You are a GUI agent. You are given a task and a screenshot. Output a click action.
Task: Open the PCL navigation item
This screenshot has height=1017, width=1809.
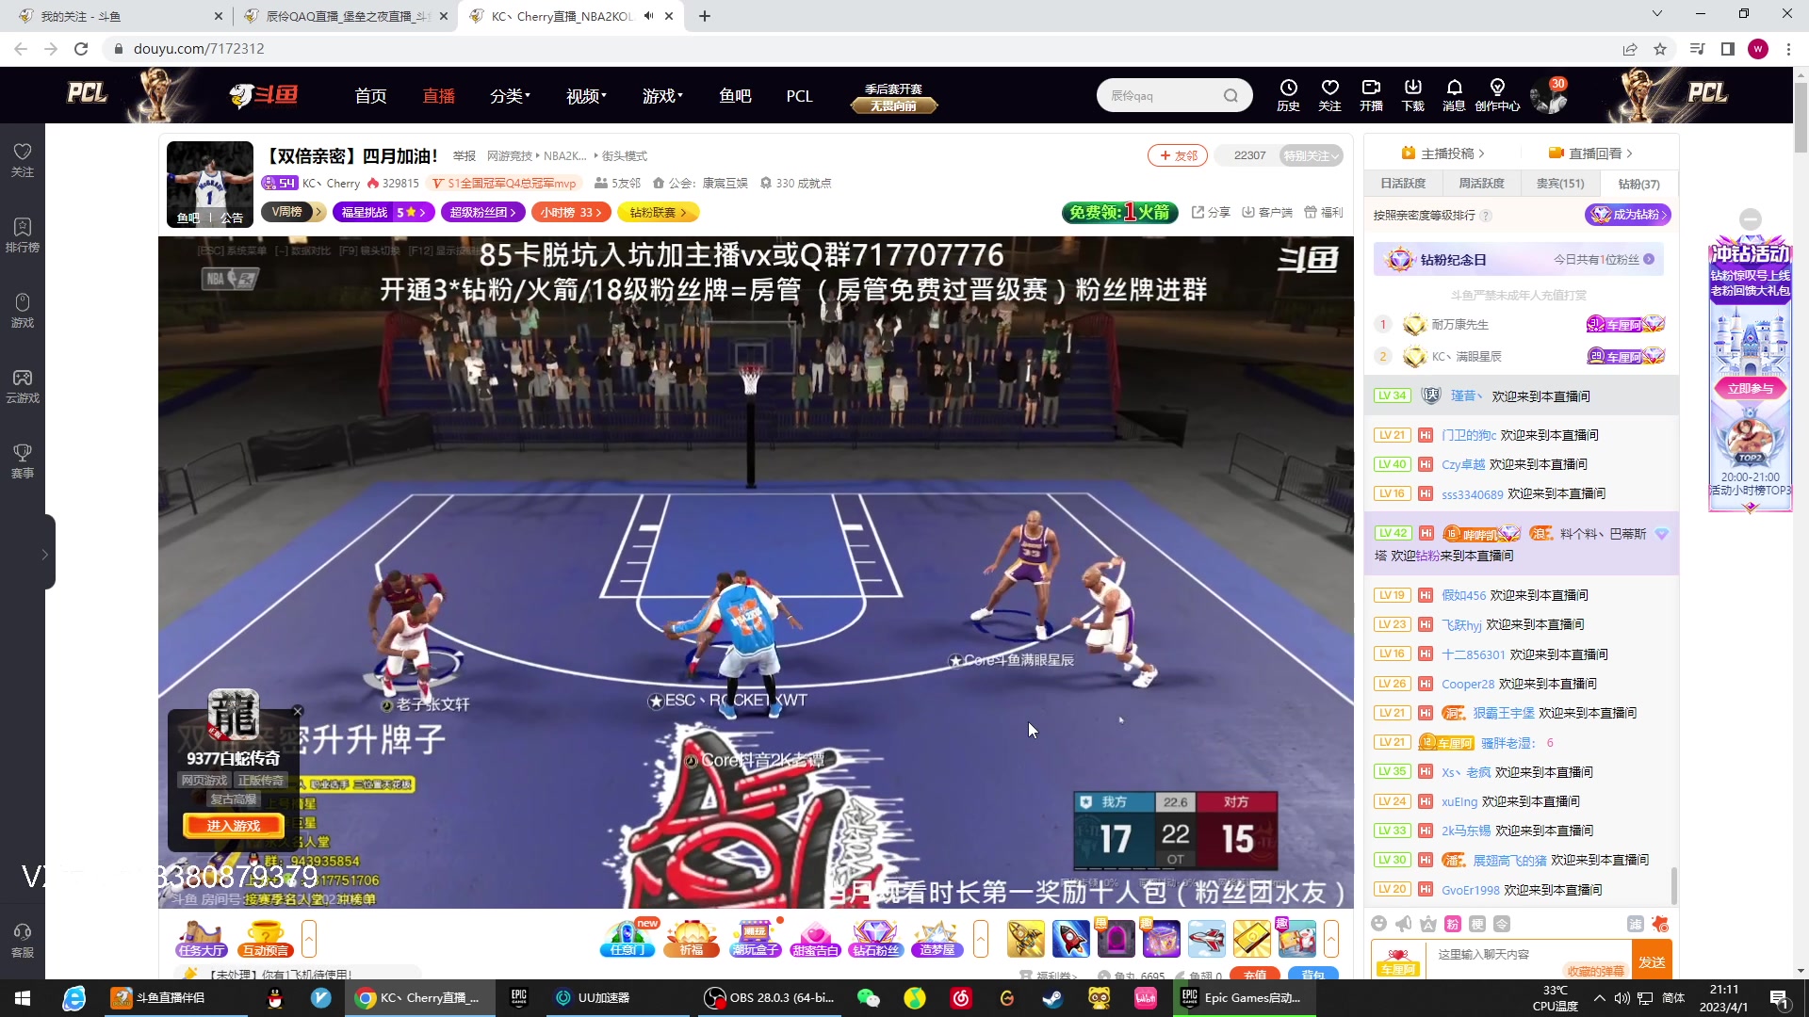[x=799, y=96]
